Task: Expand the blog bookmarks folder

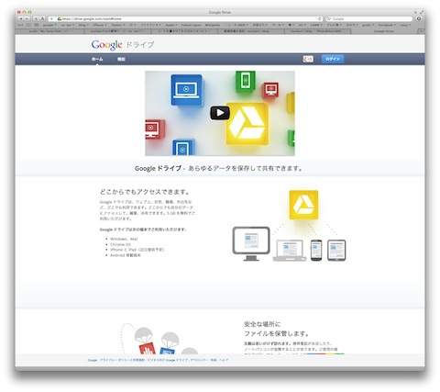Action: 83,25
